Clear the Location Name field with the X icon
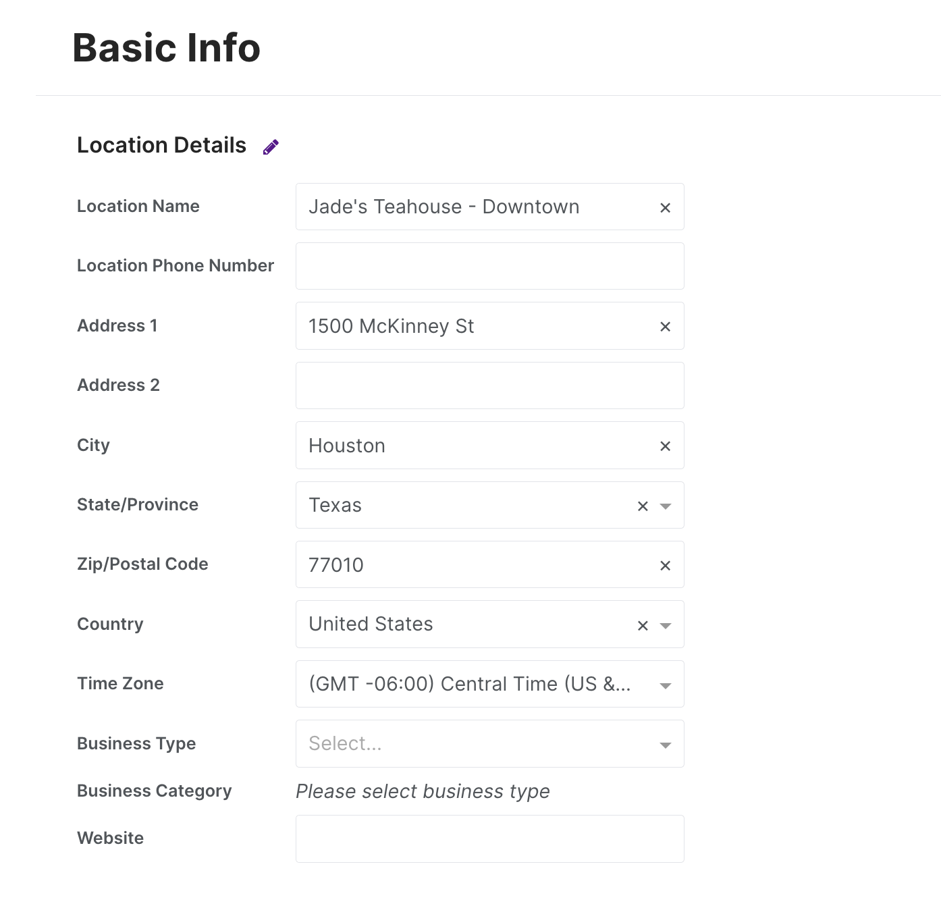941x906 pixels. (x=666, y=207)
